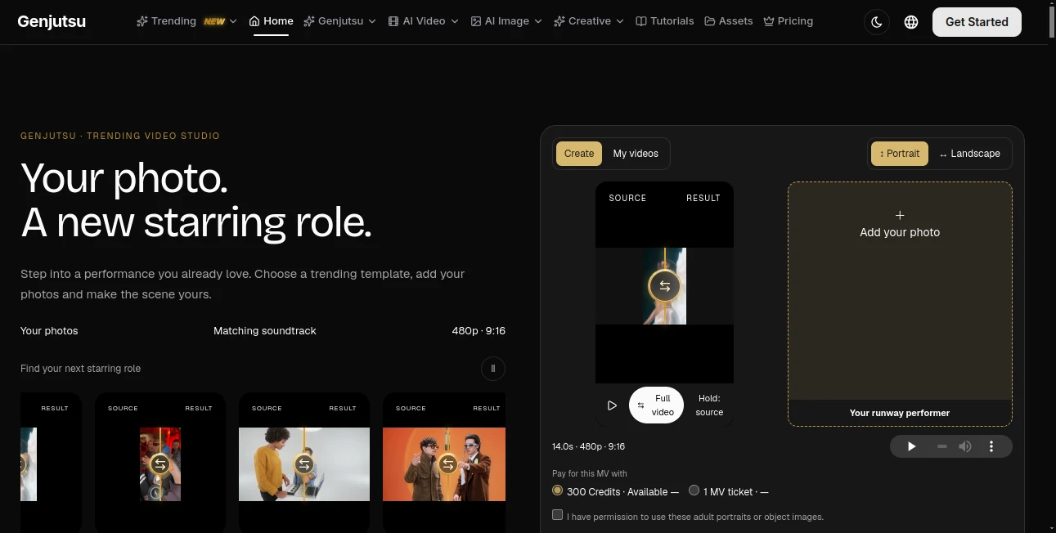
Task: Click the folder icon beside Assets
Action: [x=710, y=21]
